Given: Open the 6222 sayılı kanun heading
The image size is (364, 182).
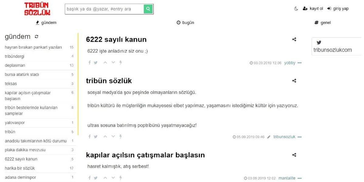Looking at the screenshot, I should tap(116, 39).
